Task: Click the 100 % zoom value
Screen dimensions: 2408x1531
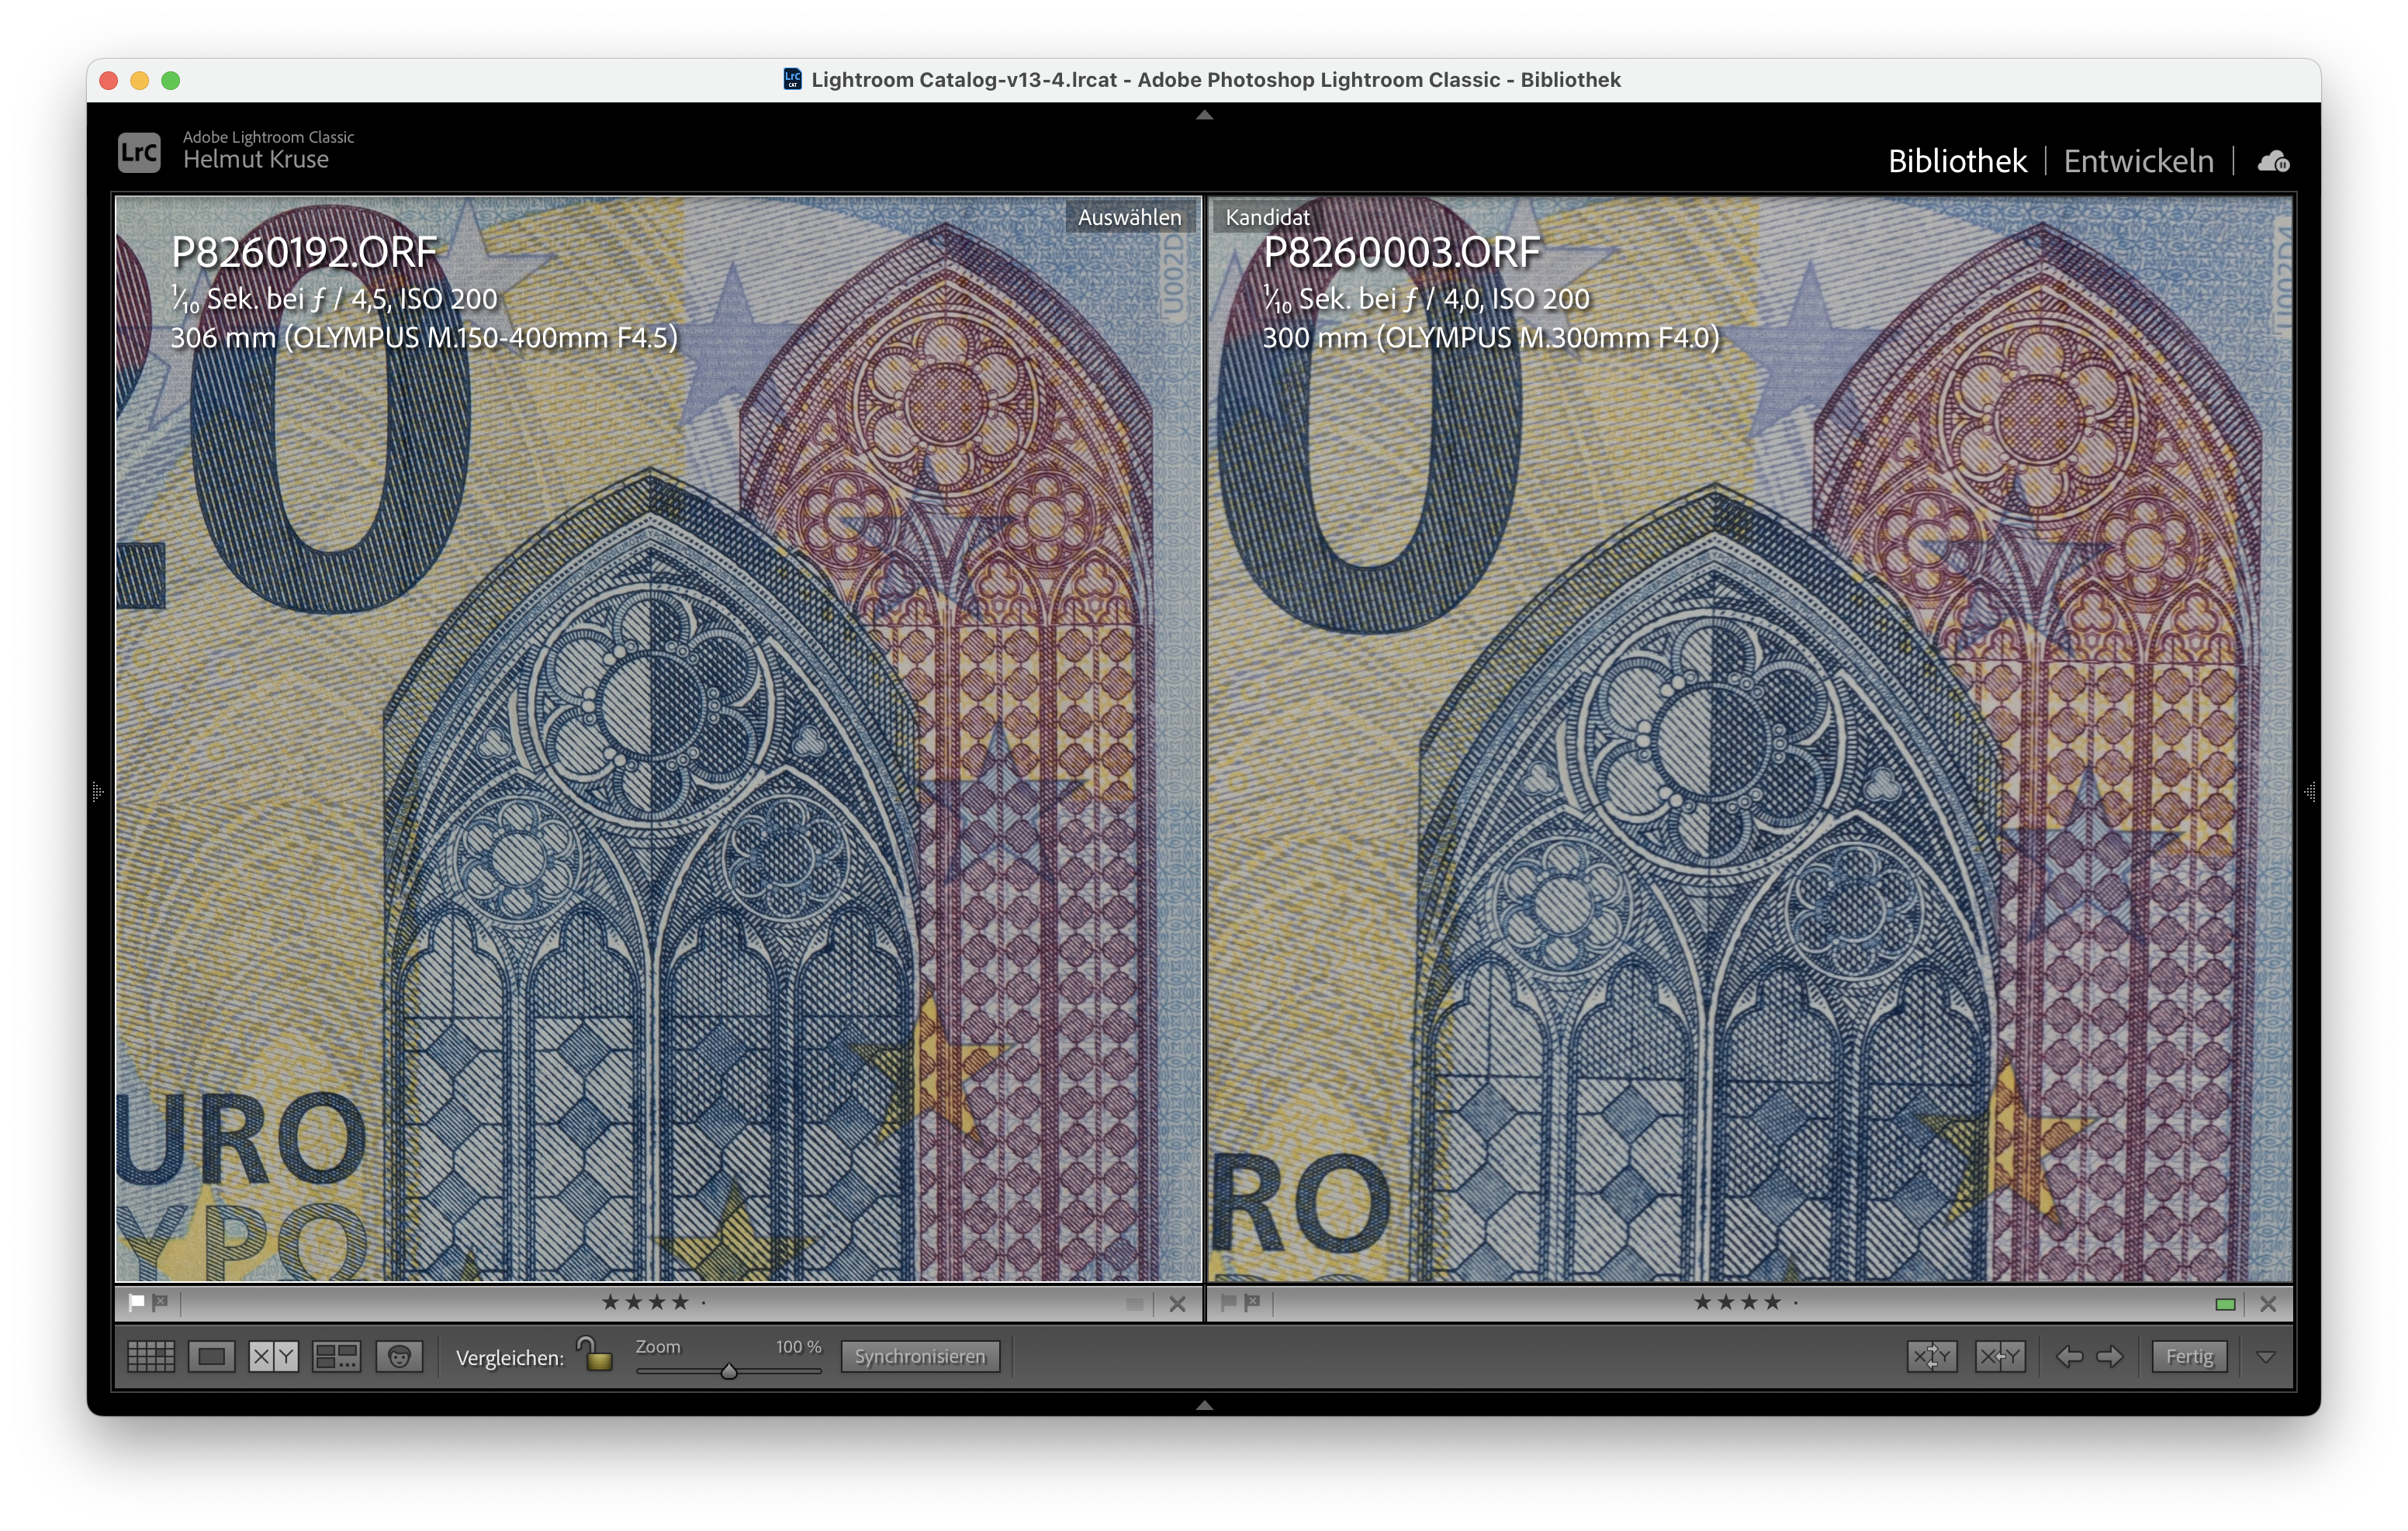Action: click(x=798, y=1346)
